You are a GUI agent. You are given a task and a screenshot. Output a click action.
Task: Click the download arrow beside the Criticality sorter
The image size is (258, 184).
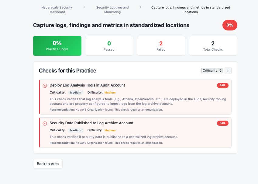pos(228,70)
